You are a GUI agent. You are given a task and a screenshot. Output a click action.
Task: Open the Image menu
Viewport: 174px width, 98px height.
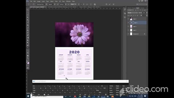click(x=39, y=1)
